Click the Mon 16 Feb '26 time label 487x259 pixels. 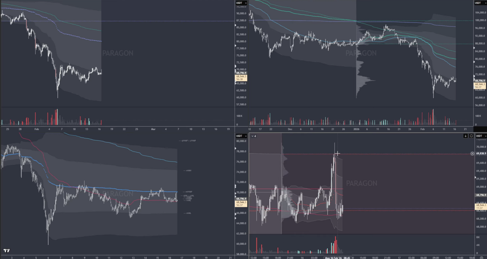tap(333, 258)
